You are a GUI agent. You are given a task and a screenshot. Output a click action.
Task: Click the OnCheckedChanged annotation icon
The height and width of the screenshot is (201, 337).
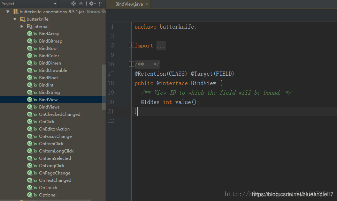pos(30,114)
